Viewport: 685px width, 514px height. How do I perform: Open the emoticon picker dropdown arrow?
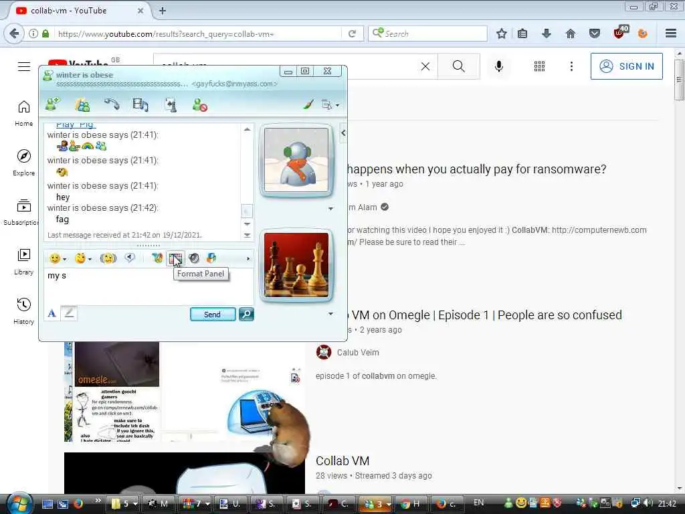coord(65,259)
